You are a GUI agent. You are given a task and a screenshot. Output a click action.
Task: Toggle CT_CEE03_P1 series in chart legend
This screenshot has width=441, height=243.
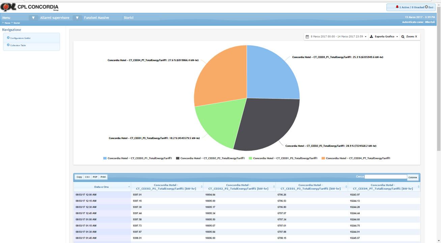click(138, 158)
